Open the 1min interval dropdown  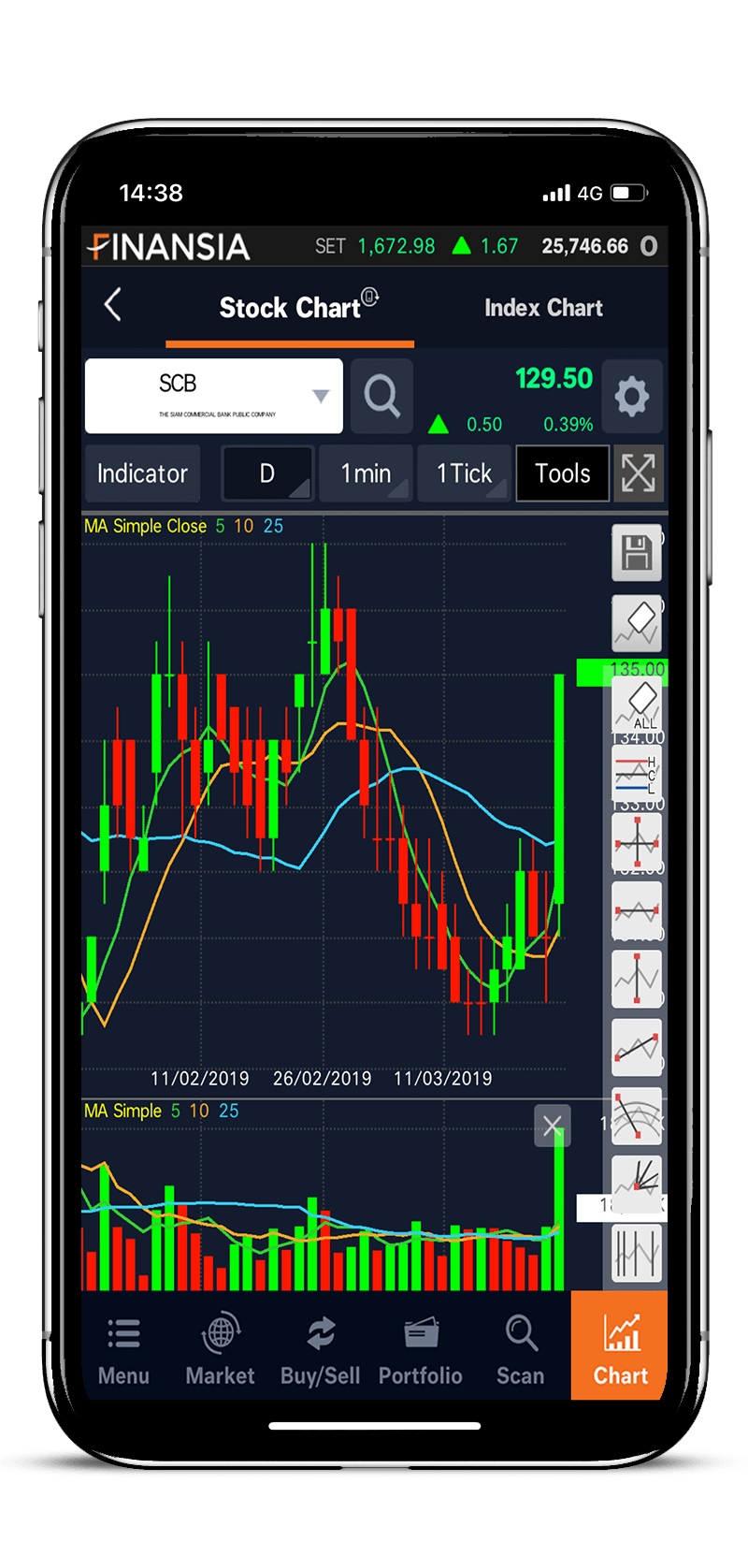(x=366, y=473)
